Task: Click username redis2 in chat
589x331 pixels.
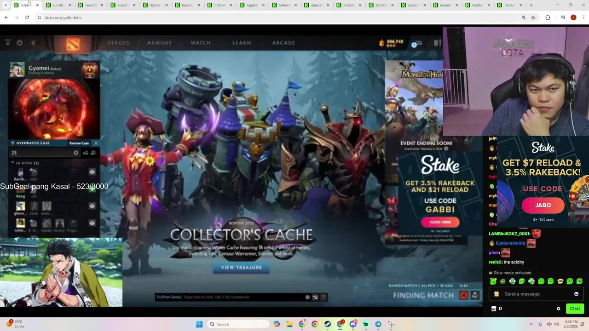Action: (x=495, y=262)
